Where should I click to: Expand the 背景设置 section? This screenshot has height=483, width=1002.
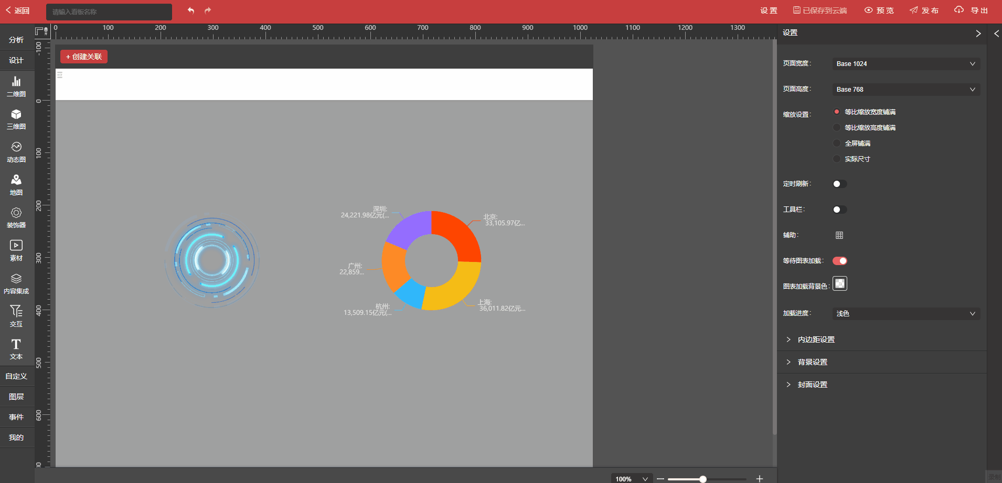click(812, 362)
